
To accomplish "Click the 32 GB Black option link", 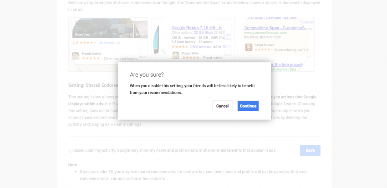I will (204, 33).
